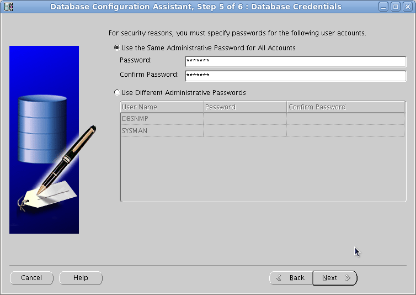The width and height of the screenshot is (416, 295).
Task: Click the SYSMAN confirm password cell
Action: (x=345, y=131)
